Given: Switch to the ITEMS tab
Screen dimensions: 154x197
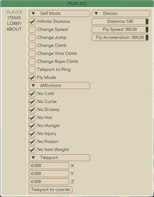Looking at the screenshot, I should 14,18.
